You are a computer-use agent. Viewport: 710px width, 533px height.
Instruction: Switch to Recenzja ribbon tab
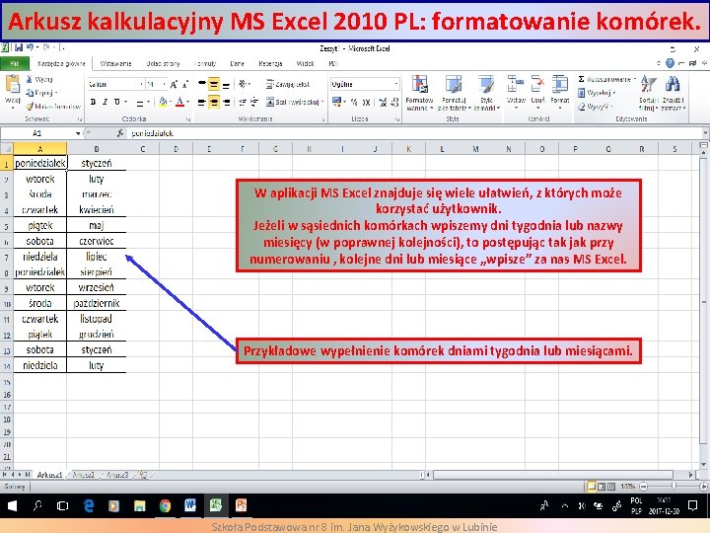270,63
